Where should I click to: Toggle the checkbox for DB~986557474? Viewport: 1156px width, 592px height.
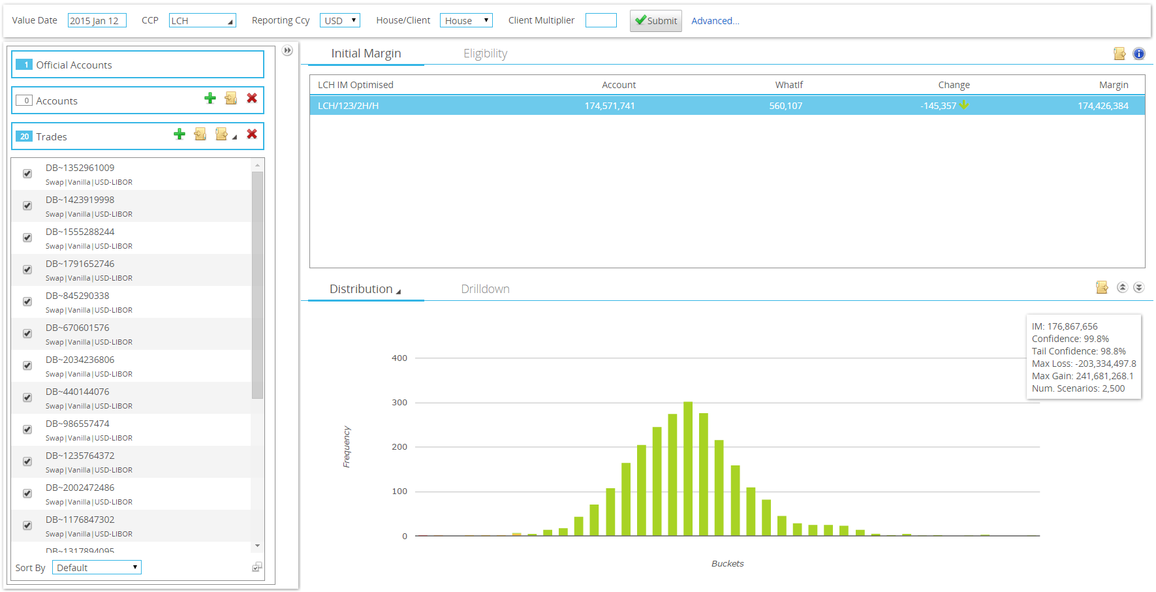(x=27, y=429)
